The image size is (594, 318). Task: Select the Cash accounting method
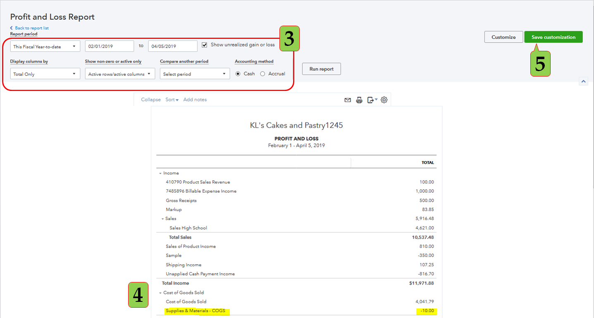(x=238, y=74)
